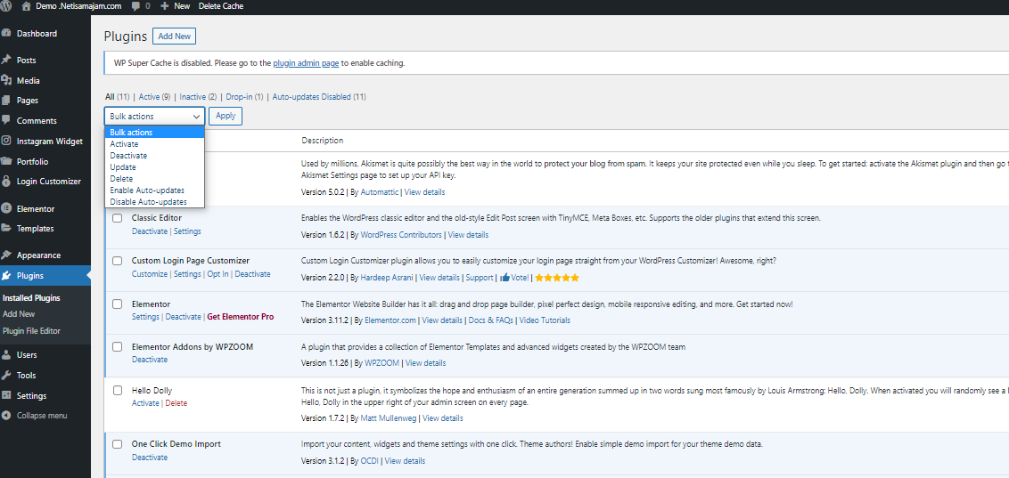Viewport: 1009px width, 478px height.
Task: Click the Plugins plug icon in sidebar
Action: [x=6, y=276]
